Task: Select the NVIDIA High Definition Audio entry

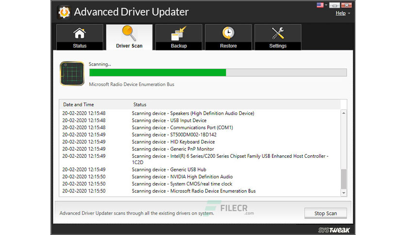Action: [x=200, y=177]
